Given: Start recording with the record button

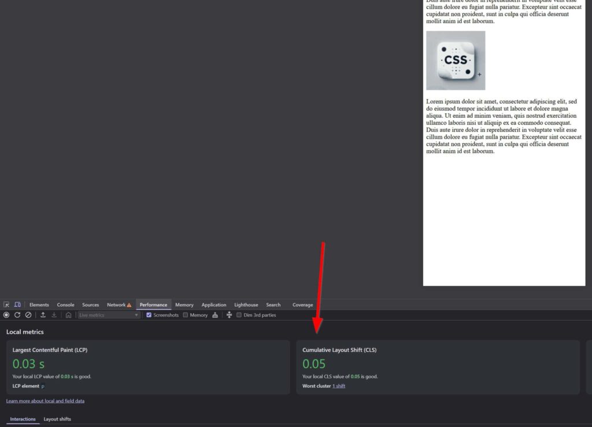Looking at the screenshot, I should coord(6,315).
